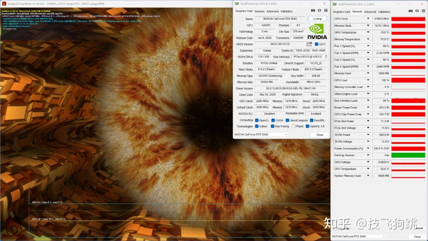Switch to Graphics Card tab in the right GPU-Z window
Screen dimensions: 428x241
click(x=342, y=11)
